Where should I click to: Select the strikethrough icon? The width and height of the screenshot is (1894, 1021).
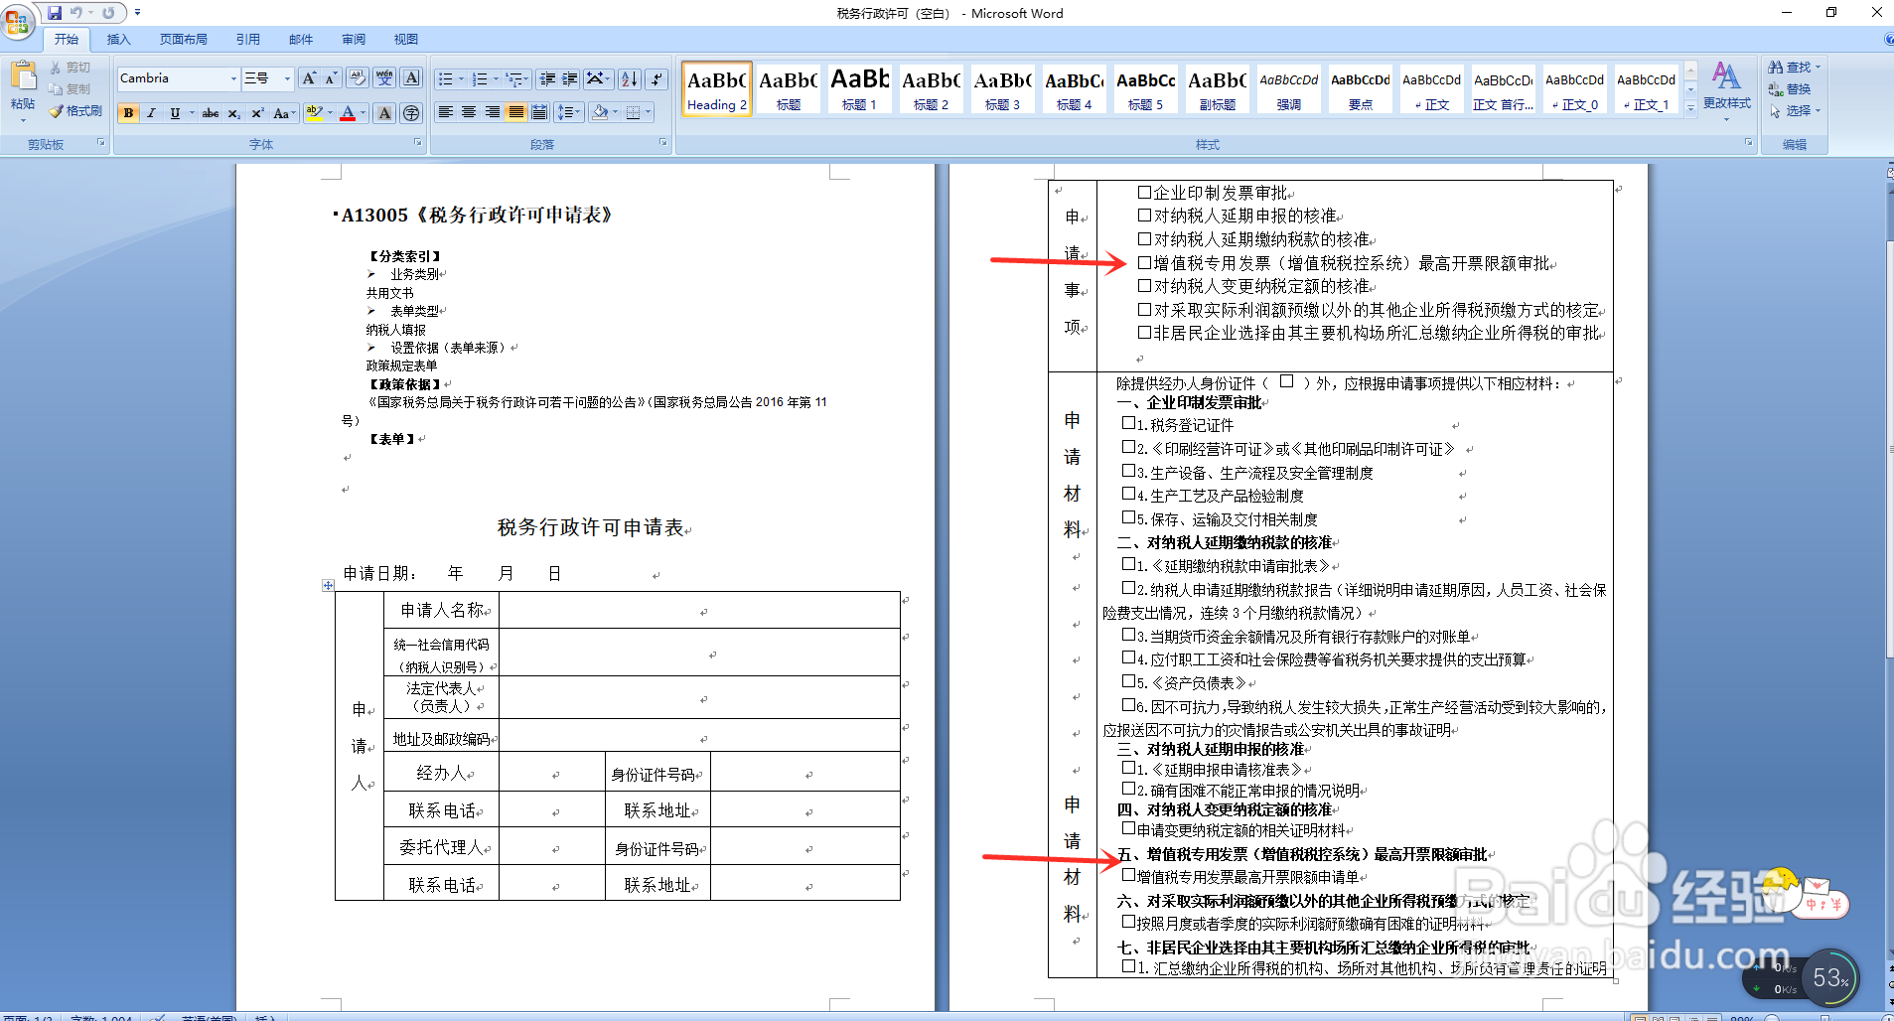click(x=210, y=113)
